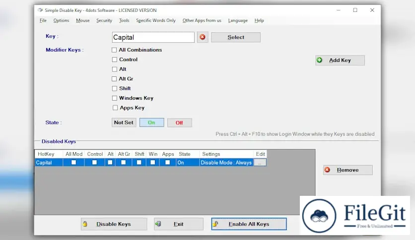Tick the Apps Key checkbox
Viewport: 415px width, 240px height.
click(115, 108)
